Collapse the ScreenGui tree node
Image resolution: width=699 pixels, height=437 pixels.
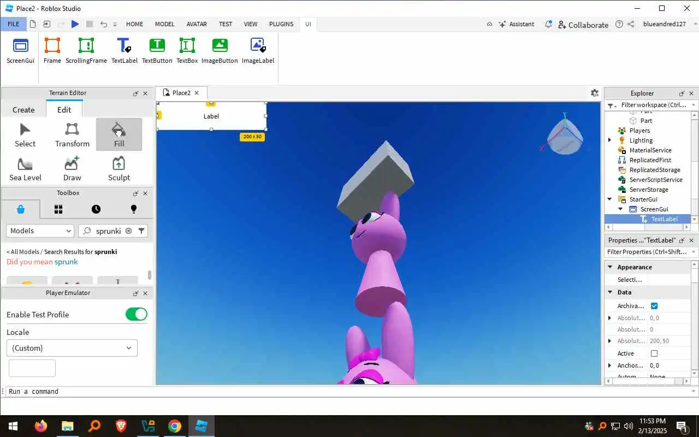pos(620,209)
